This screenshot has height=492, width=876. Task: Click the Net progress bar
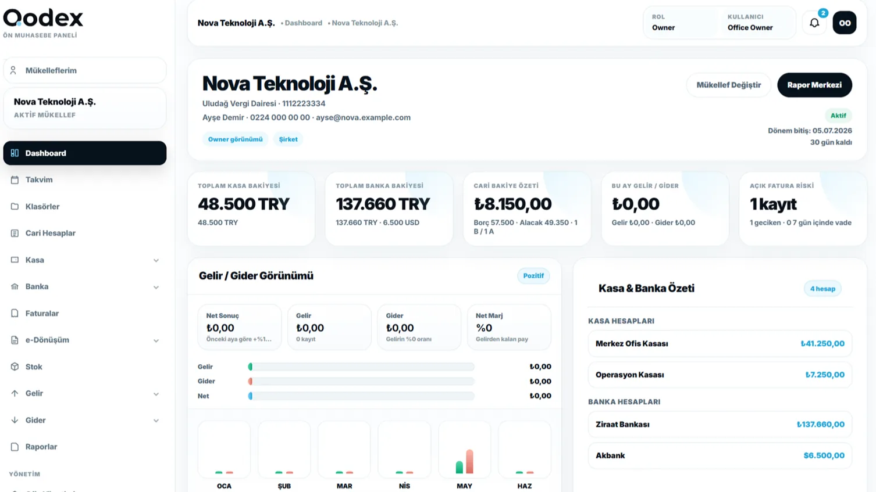coord(361,396)
